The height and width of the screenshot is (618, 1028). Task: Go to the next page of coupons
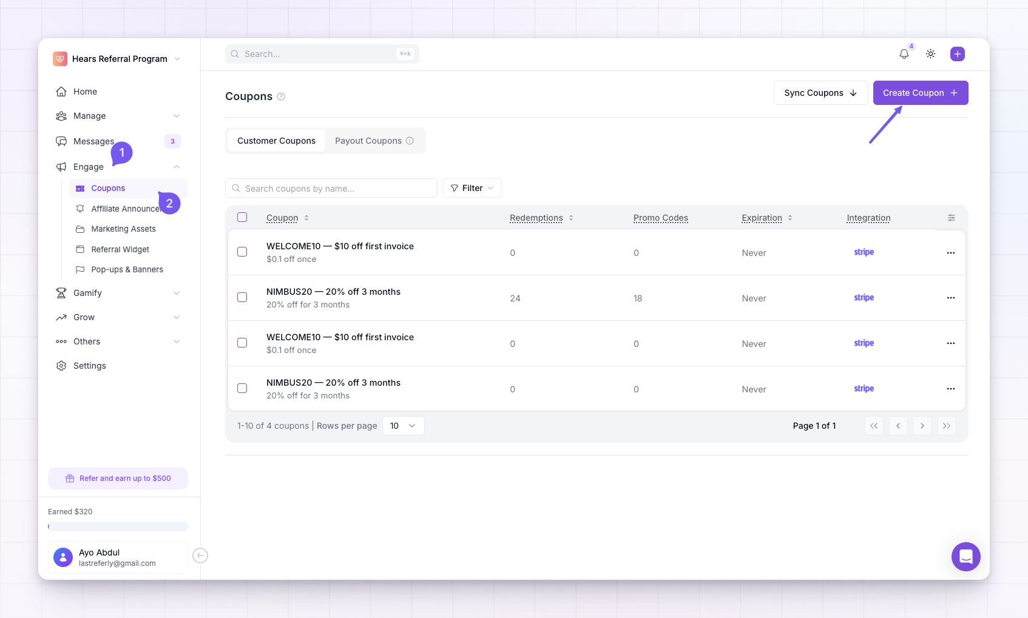click(922, 426)
